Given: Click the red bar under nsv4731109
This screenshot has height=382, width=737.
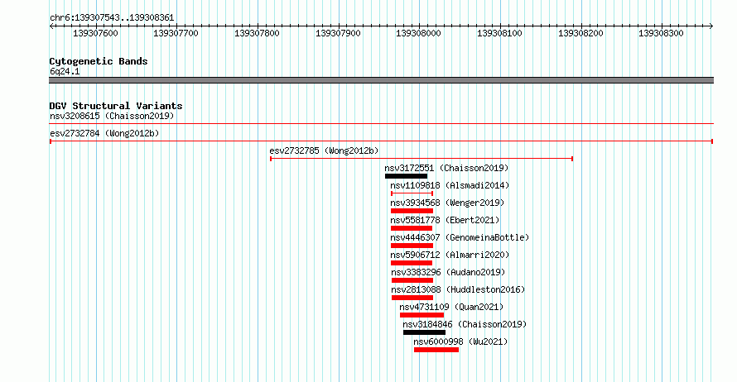Looking at the screenshot, I should click(422, 315).
